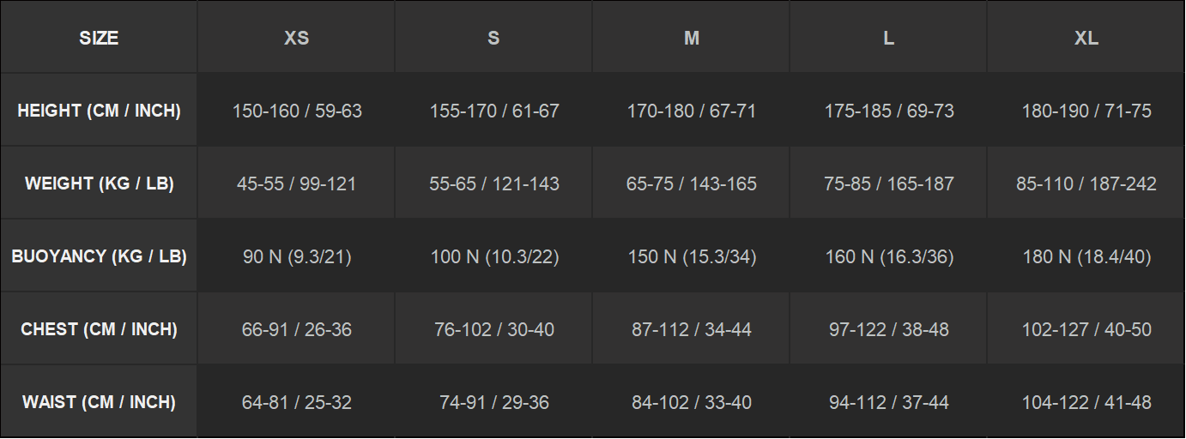Click the BUOYANCY (KG / LB) row label
Viewport: 1186px width, 439px height.
point(99,256)
